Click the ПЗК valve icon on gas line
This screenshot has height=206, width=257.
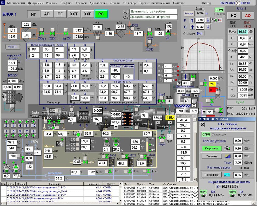point(52,34)
